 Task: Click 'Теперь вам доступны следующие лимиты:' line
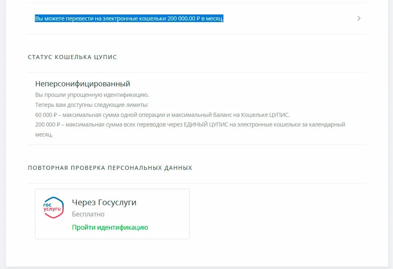pyautogui.click(x=92, y=105)
